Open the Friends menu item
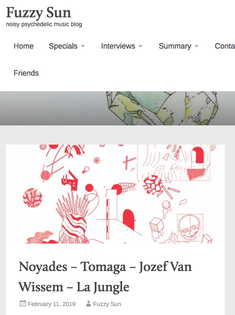The image size is (235, 315). click(26, 73)
